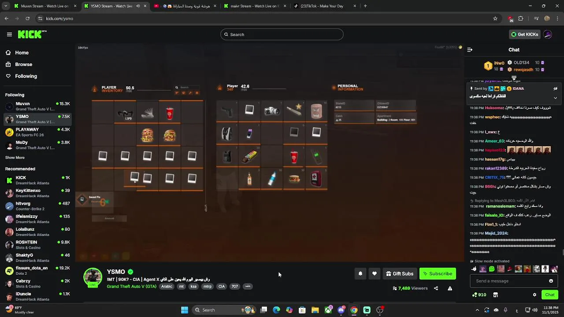Collapse the chat panel with arrow icon

pyautogui.click(x=470, y=50)
